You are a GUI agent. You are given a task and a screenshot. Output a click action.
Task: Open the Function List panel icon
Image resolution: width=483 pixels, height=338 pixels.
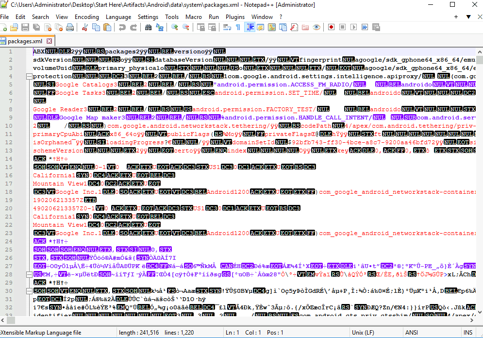(x=294, y=27)
